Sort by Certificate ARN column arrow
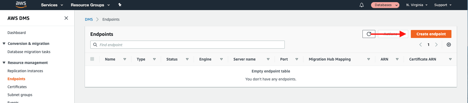Screen dimensions: 468x103 tap(450, 59)
